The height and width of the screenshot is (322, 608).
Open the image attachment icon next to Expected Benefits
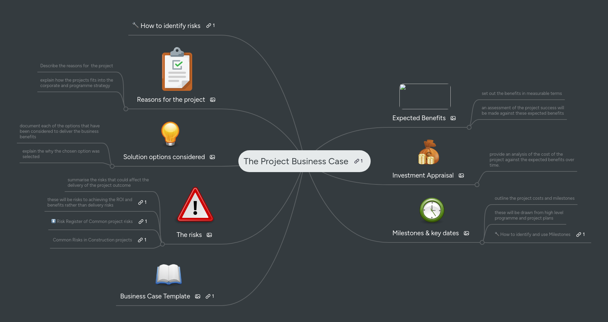[x=453, y=118]
